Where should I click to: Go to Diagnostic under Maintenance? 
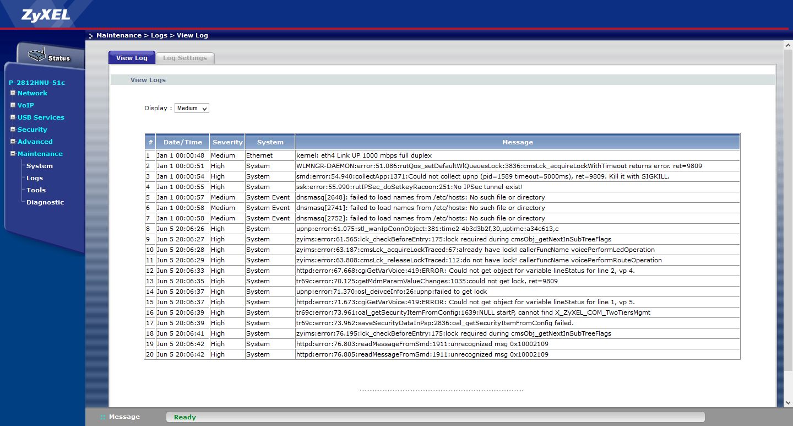click(x=45, y=202)
